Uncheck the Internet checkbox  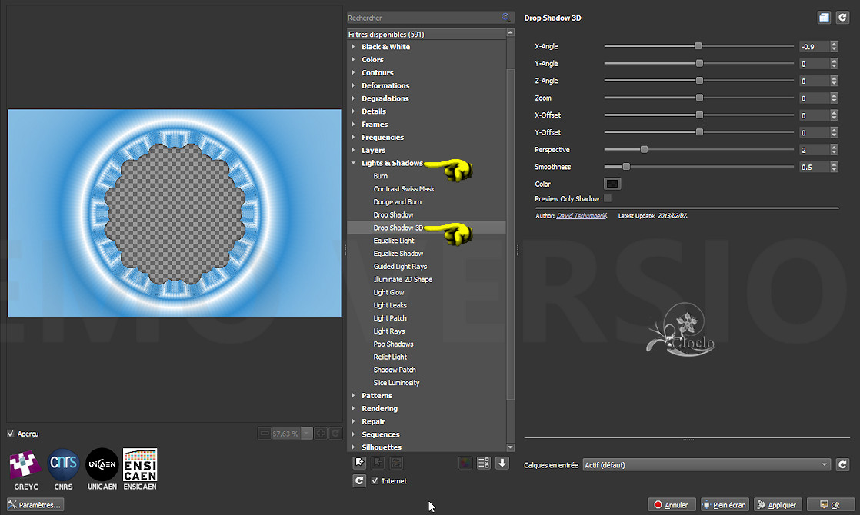point(375,481)
